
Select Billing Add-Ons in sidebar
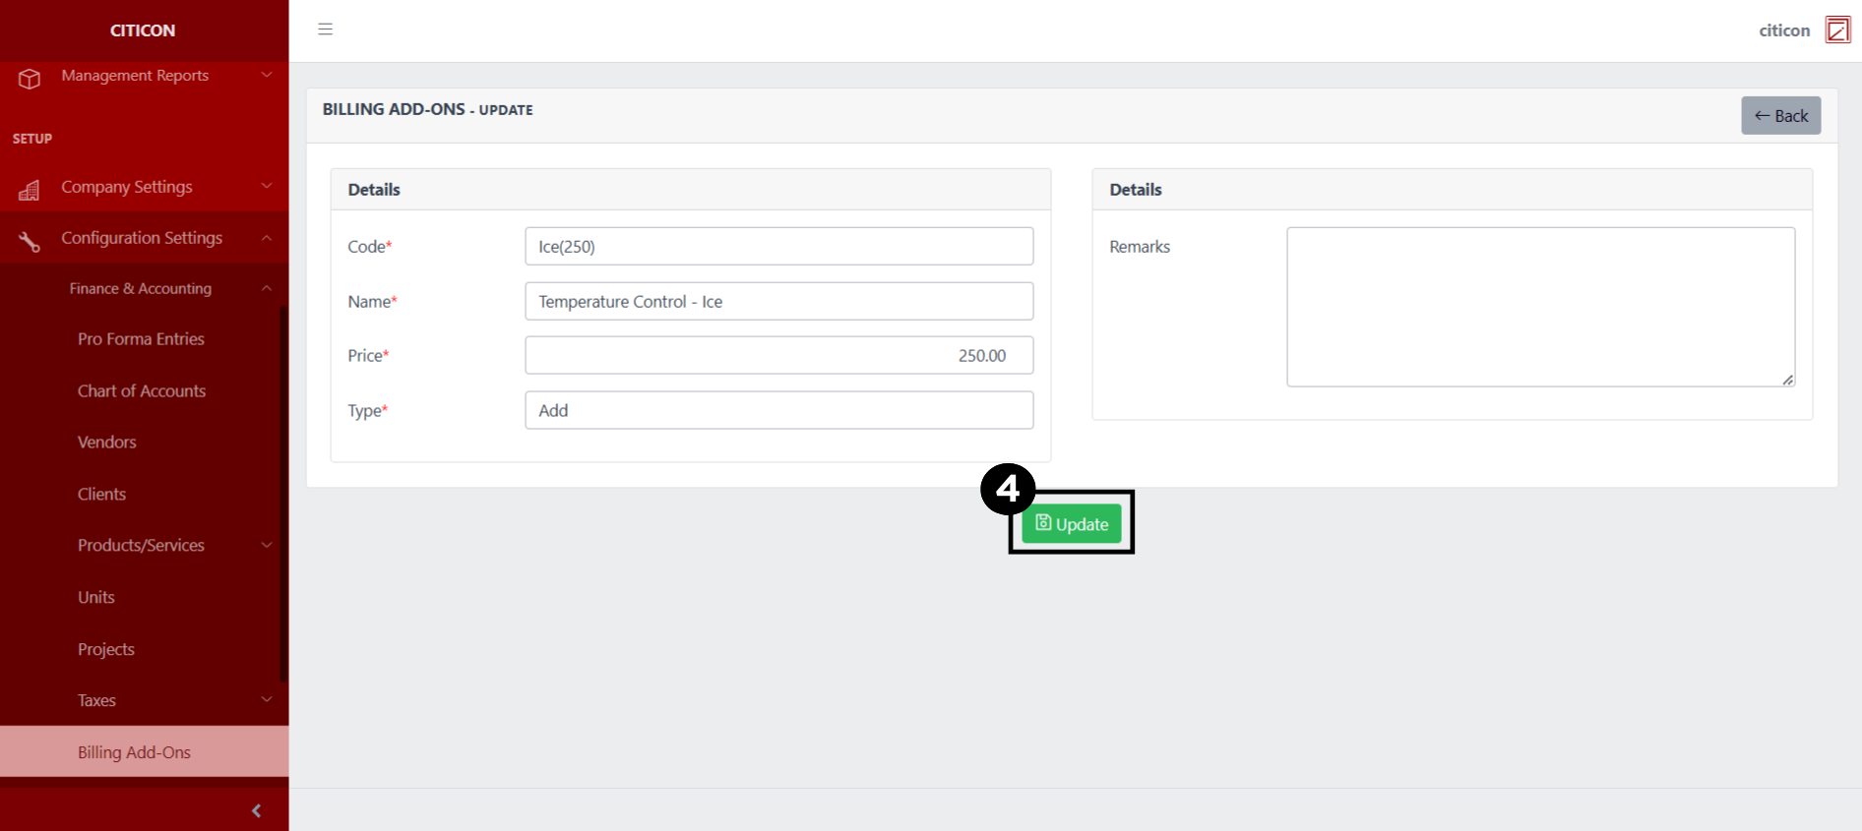135,752
